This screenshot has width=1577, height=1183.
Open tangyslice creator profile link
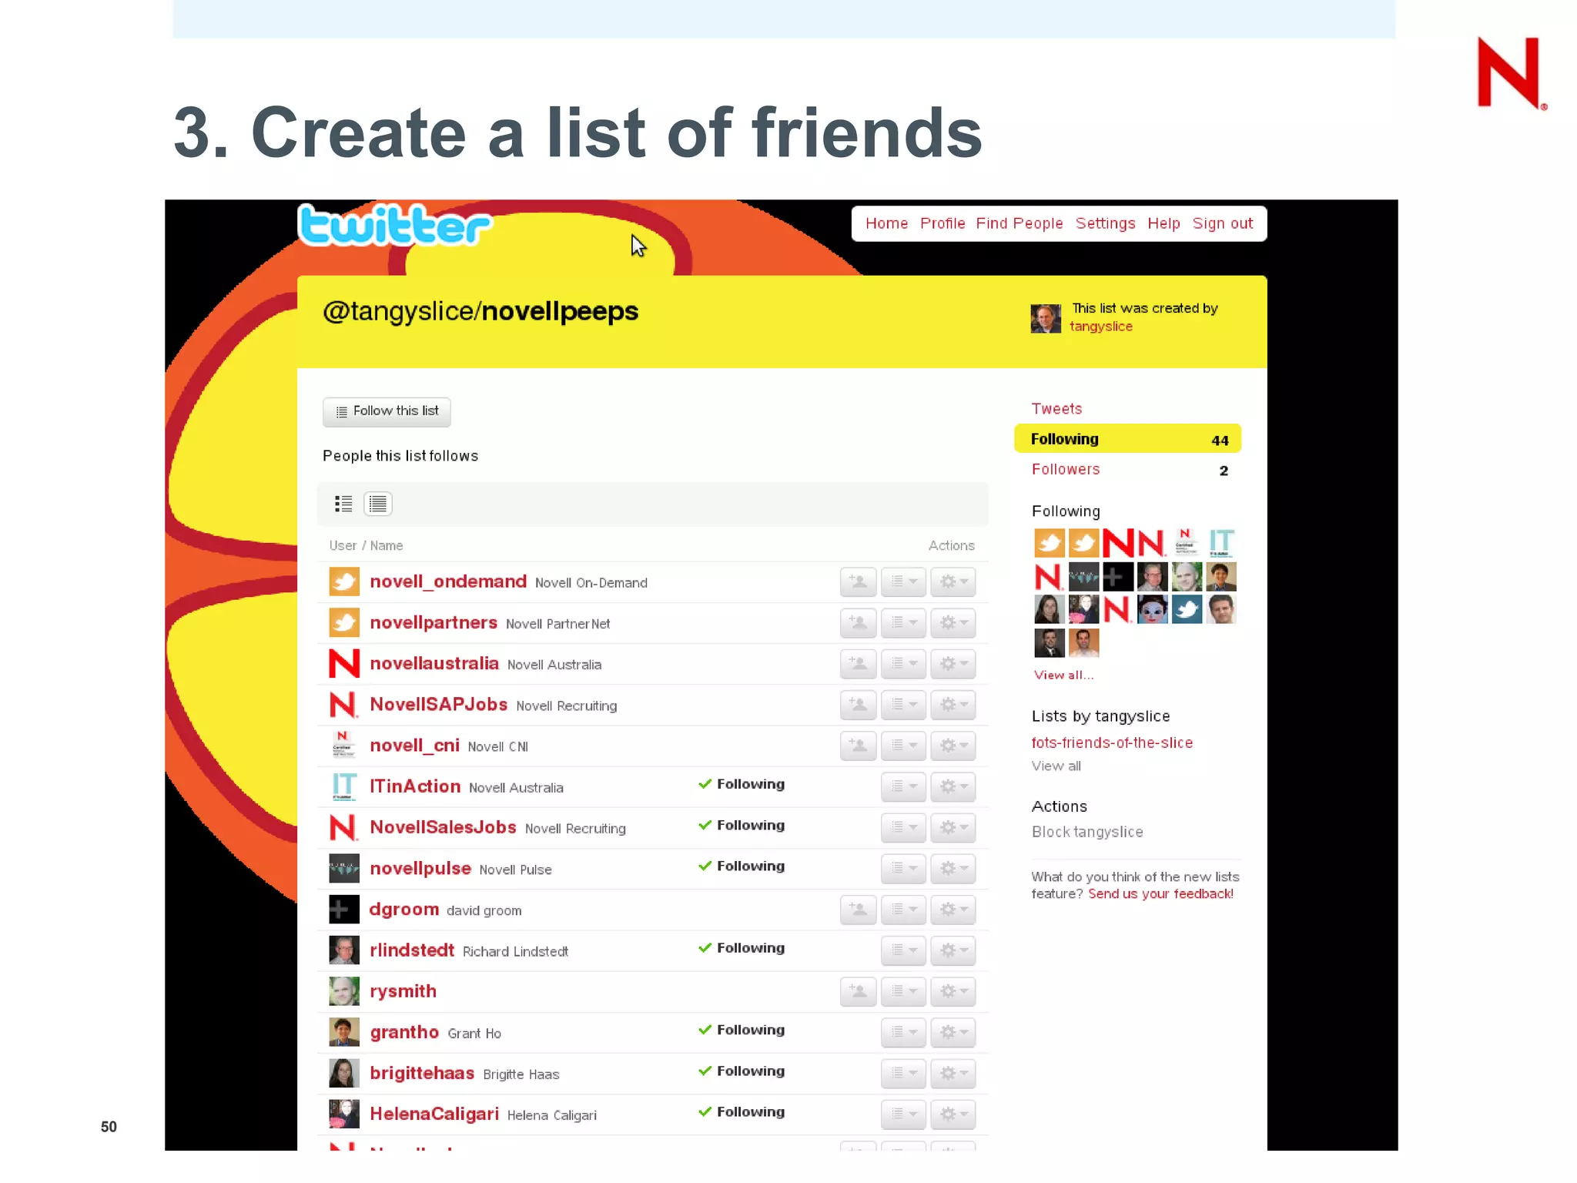1100,327
